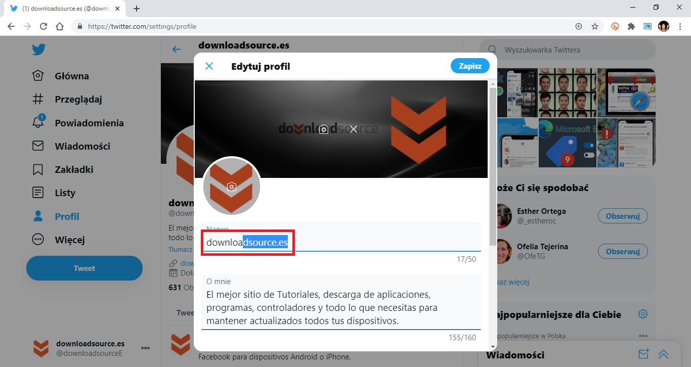Change header photo via camera icon
691x367 pixels.
(x=324, y=129)
